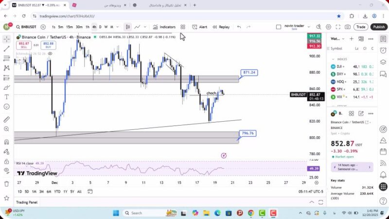Toggle the hide all drawings eye icon
The width and height of the screenshot is (389, 219).
click(6, 170)
